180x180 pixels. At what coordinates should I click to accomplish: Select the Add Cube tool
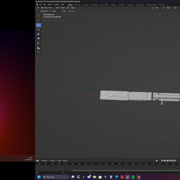tap(38, 53)
